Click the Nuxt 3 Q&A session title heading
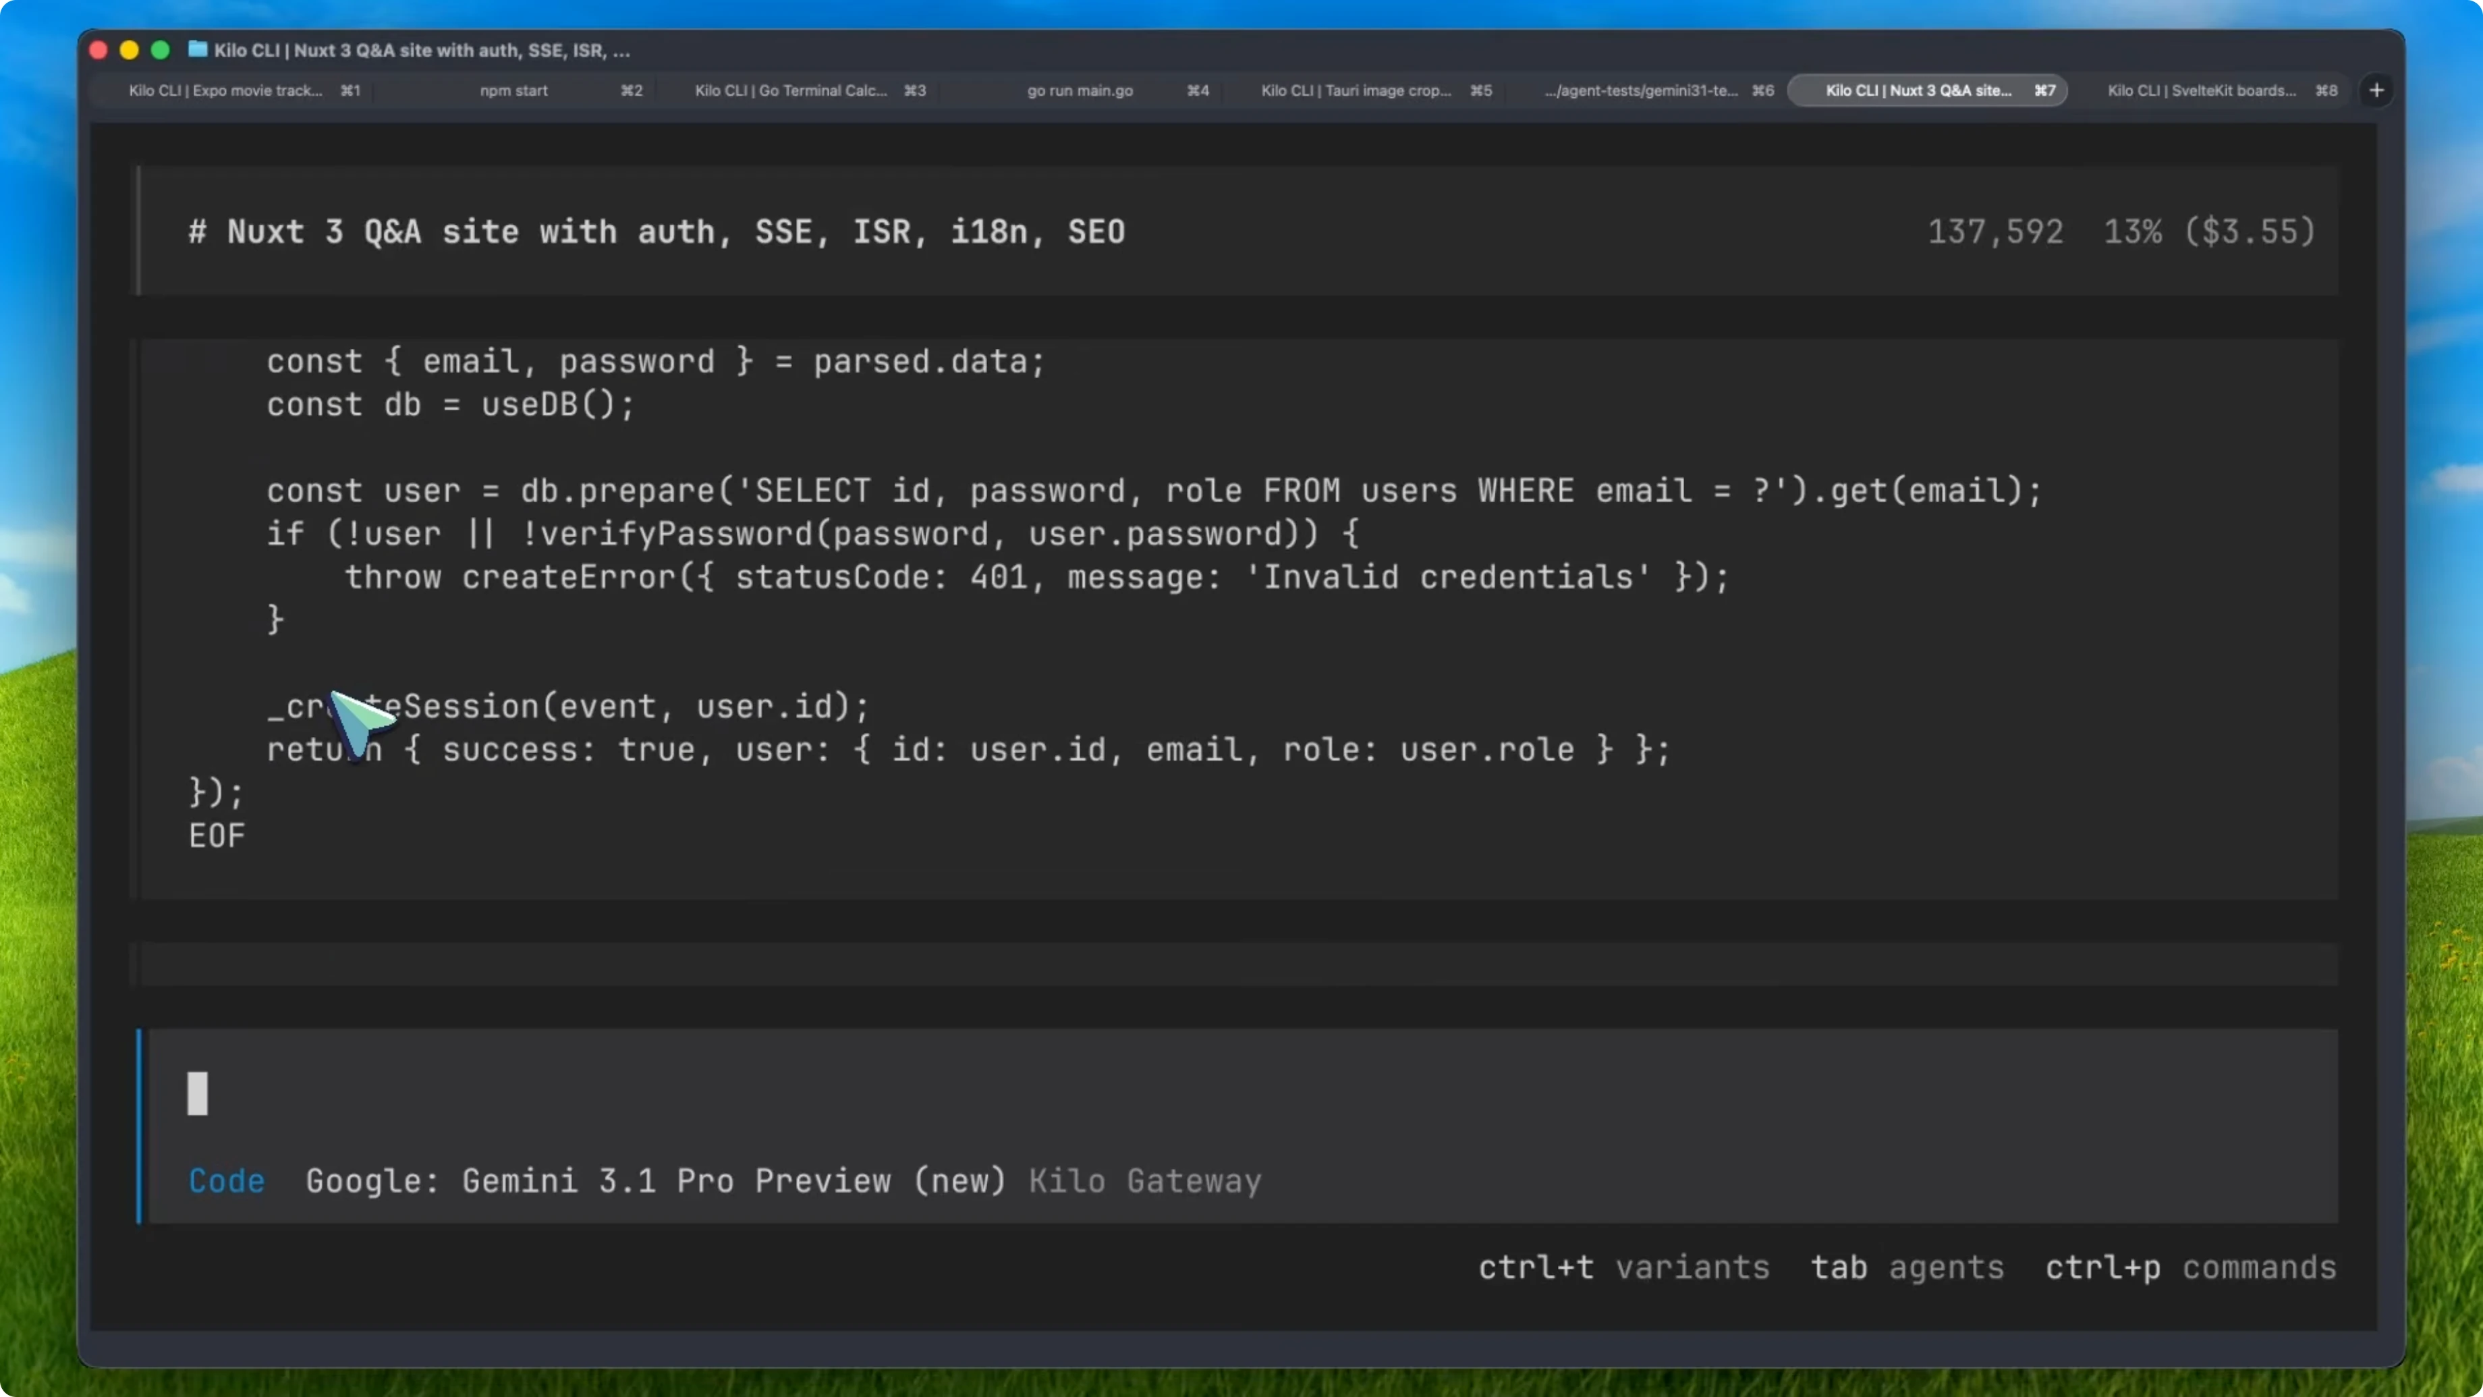The image size is (2483, 1397). coord(655,230)
